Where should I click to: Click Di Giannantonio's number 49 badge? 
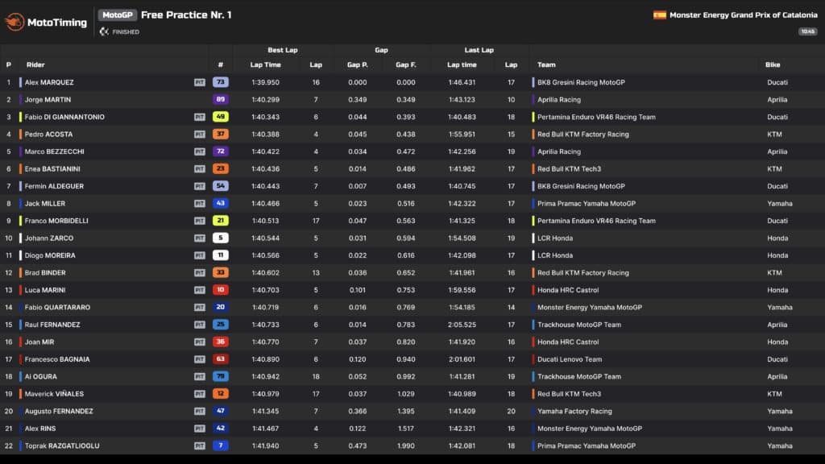221,117
